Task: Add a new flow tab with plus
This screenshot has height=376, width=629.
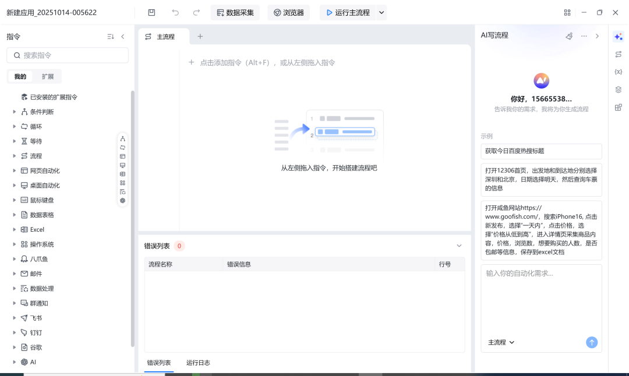Action: point(200,37)
